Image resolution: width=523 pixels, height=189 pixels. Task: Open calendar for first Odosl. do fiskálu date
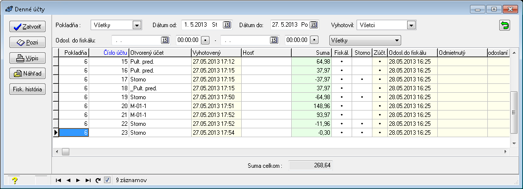click(165, 40)
